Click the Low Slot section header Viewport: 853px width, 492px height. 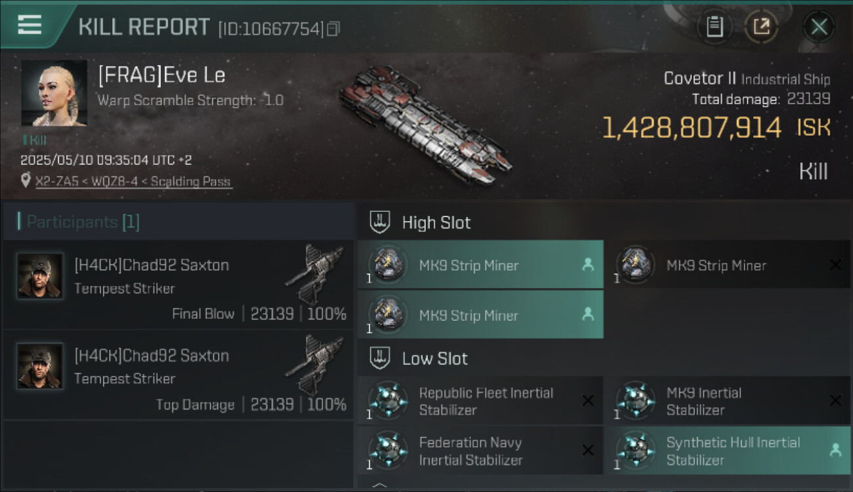(434, 359)
